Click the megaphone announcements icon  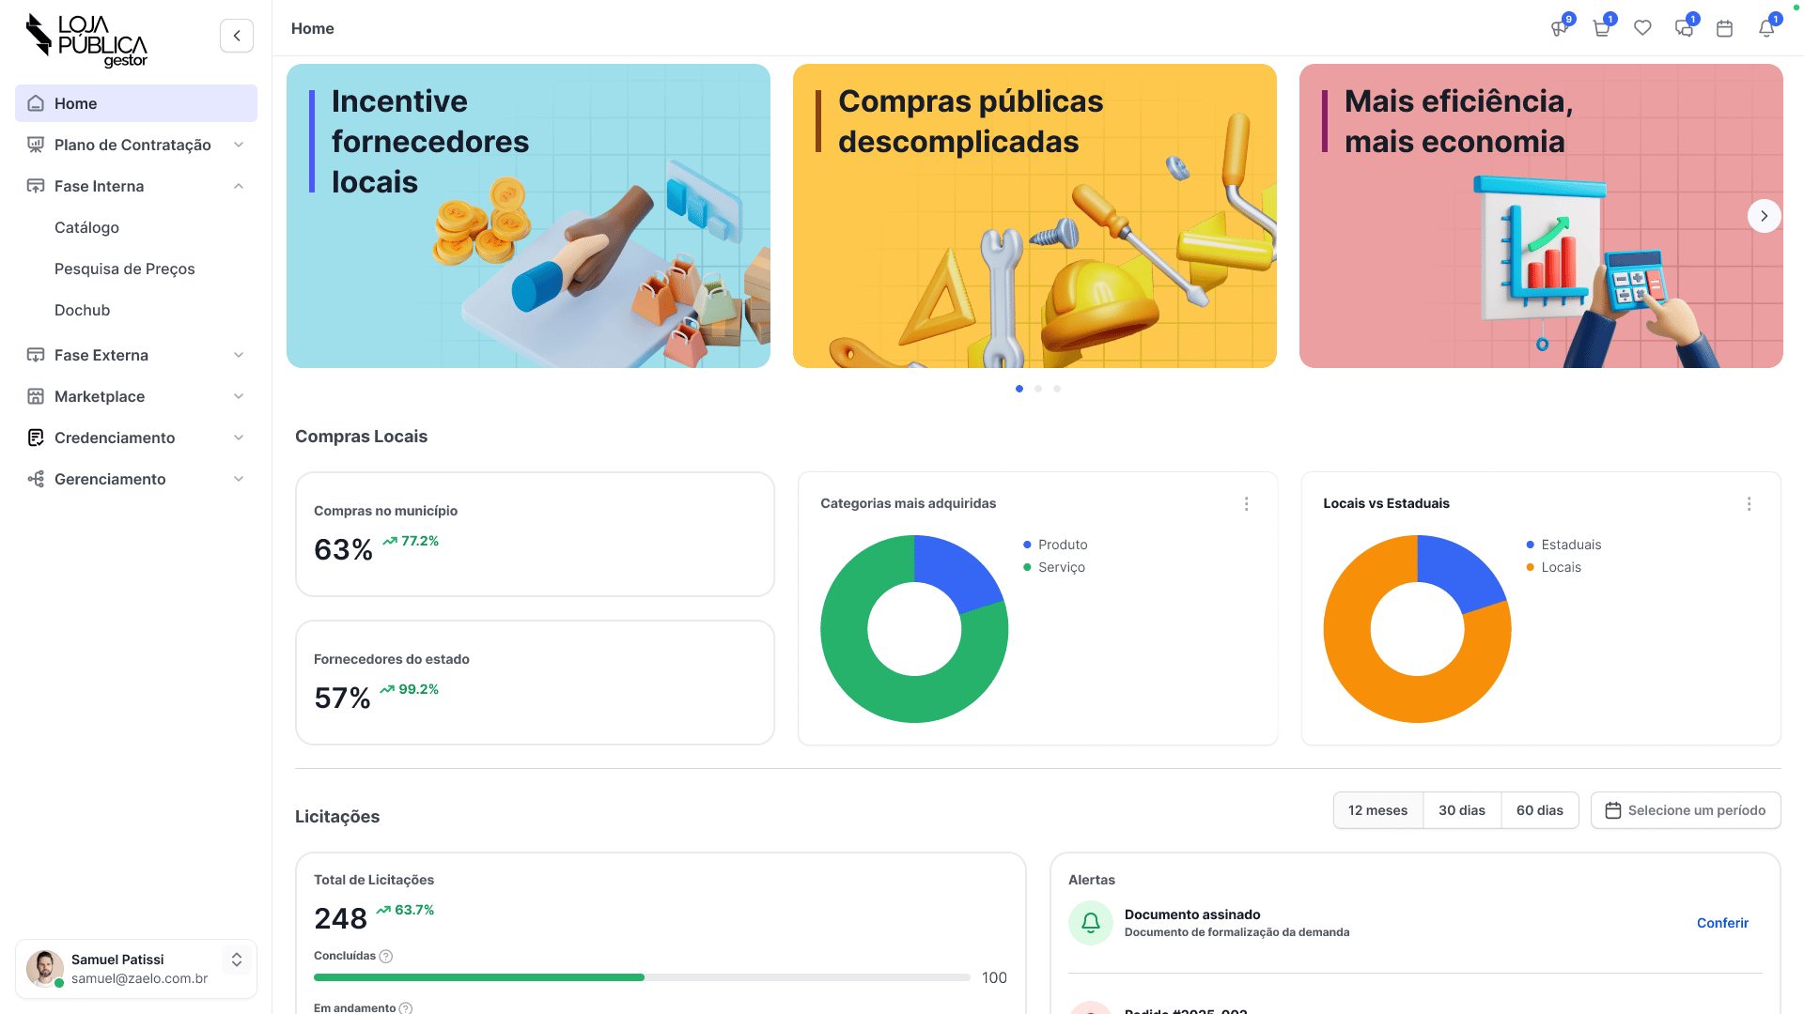1560,28
